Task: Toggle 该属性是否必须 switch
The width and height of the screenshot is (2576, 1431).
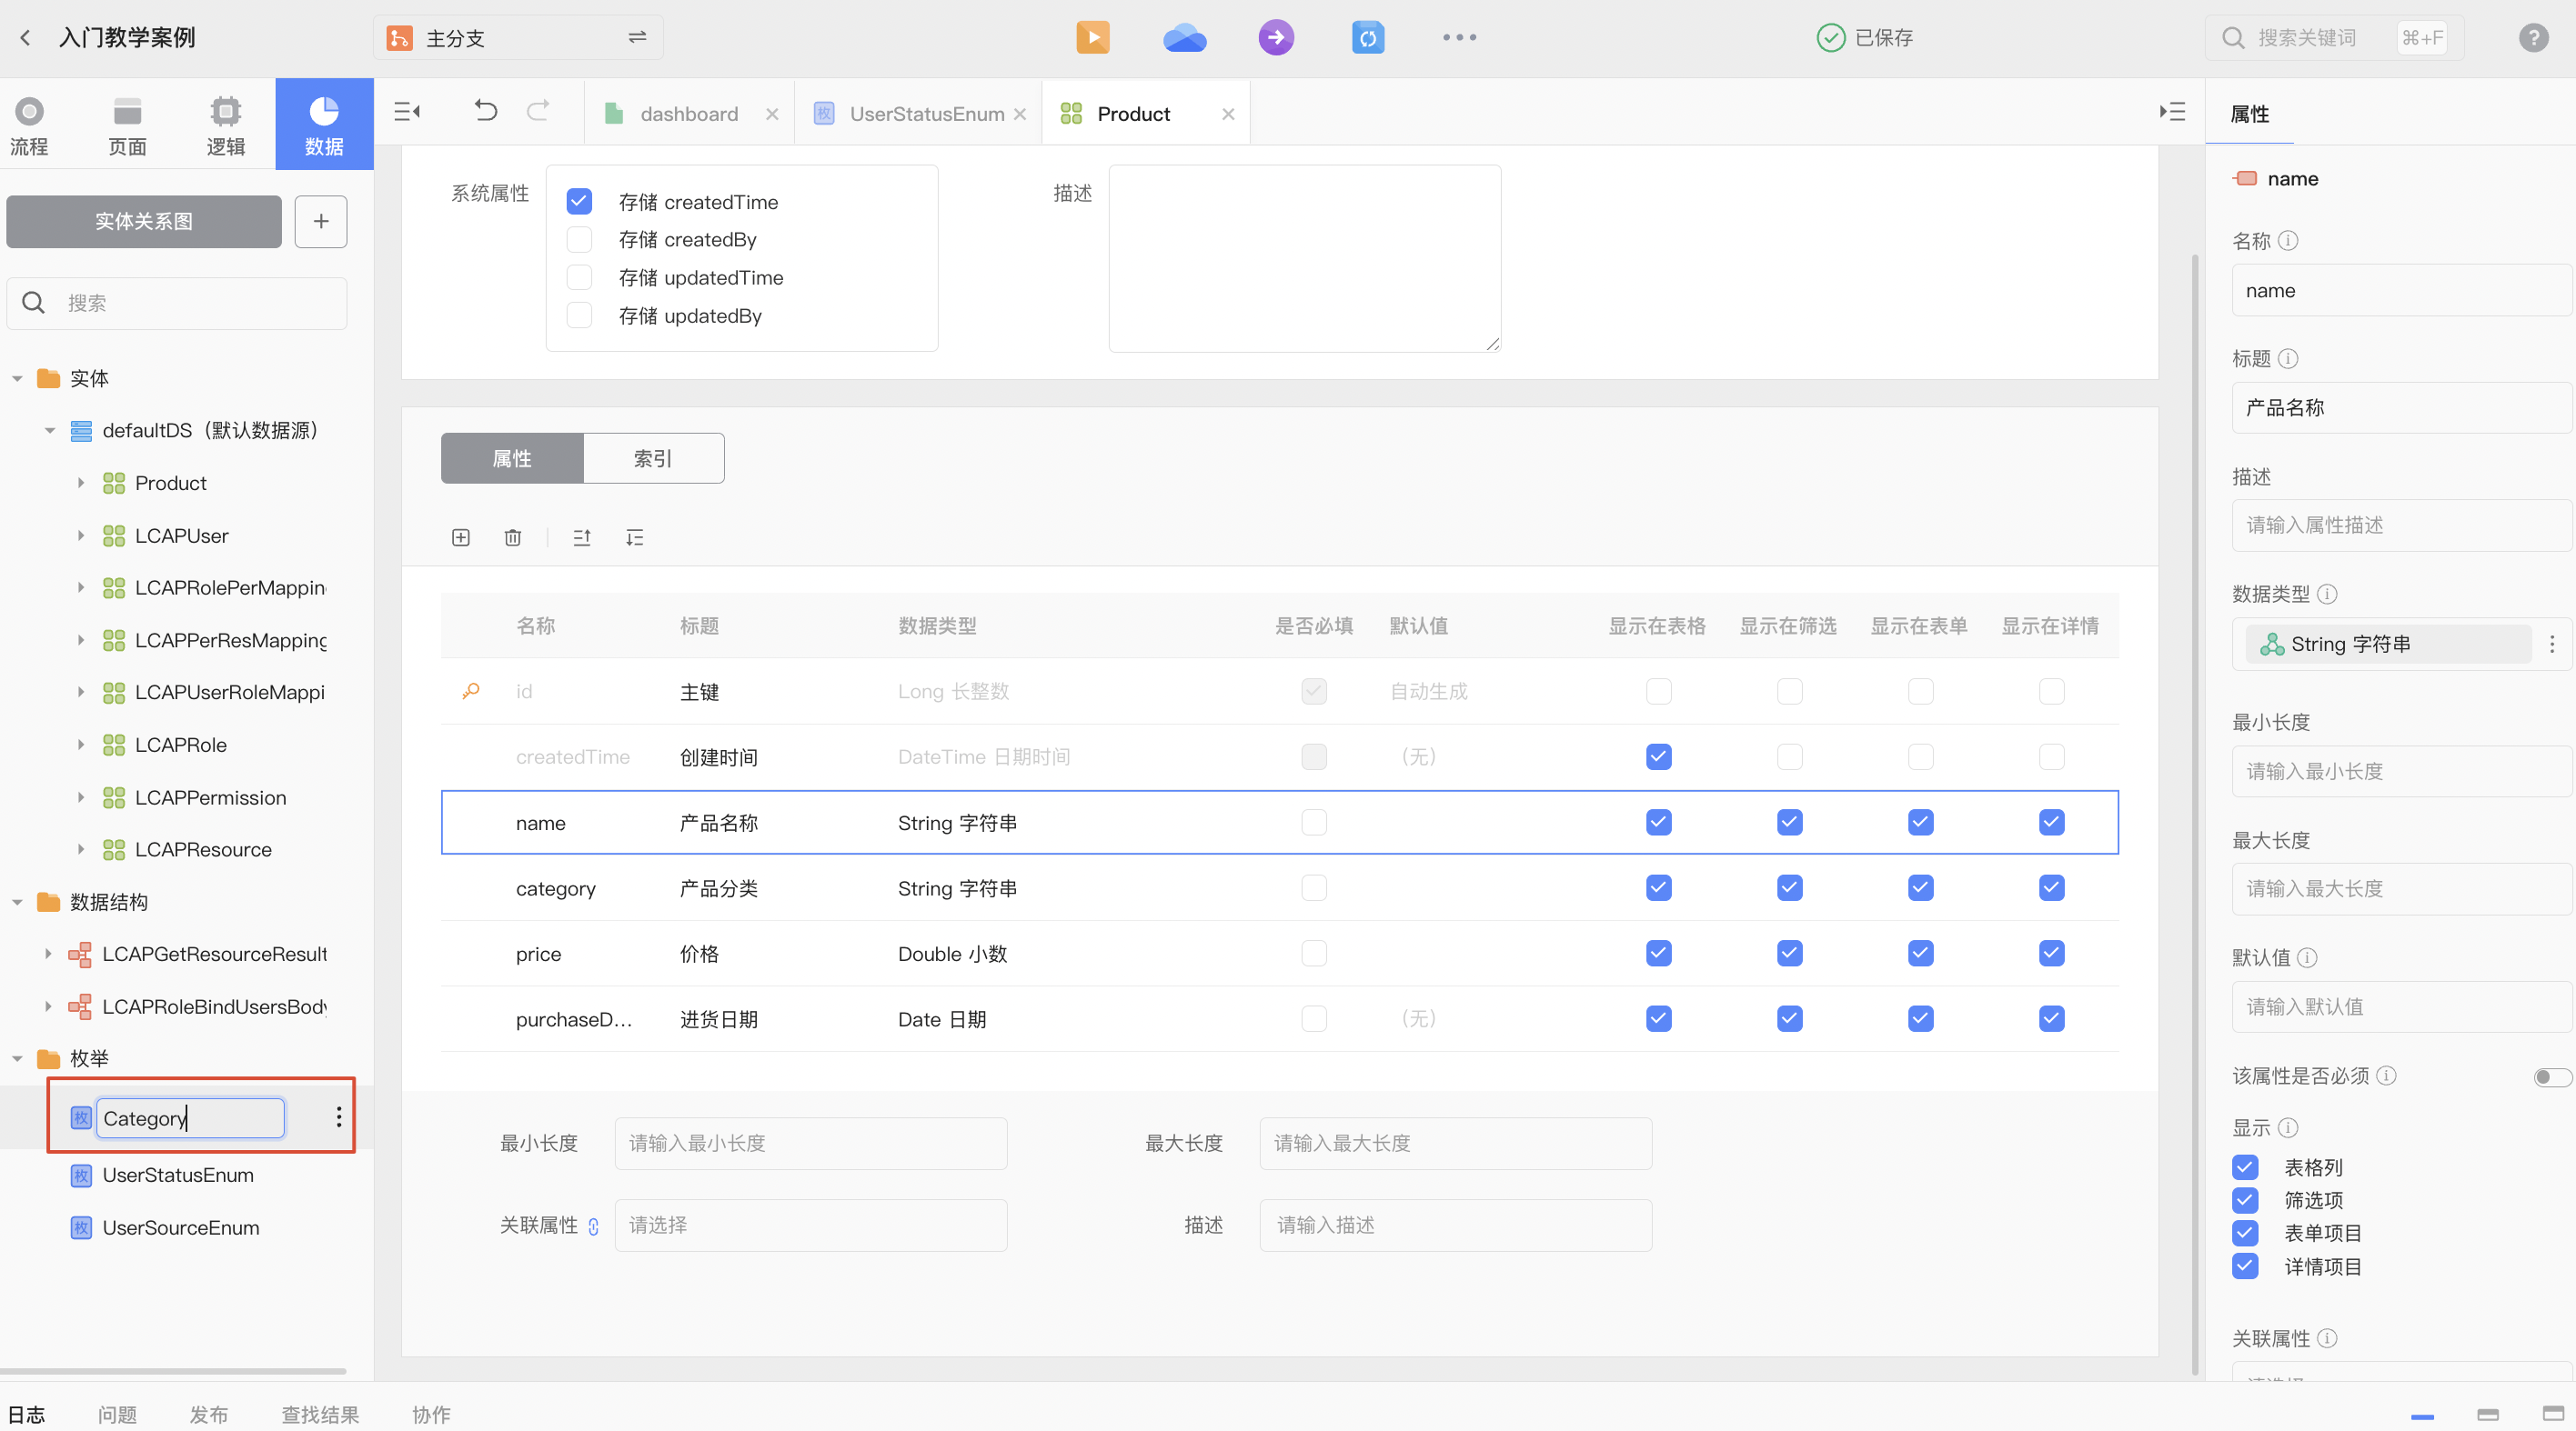Action: (2551, 1076)
